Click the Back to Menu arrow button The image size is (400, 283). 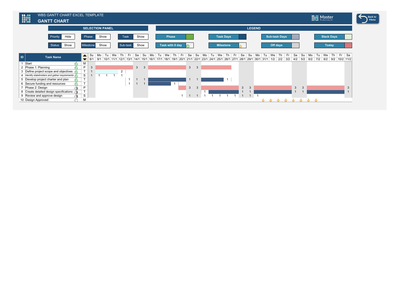click(x=368, y=19)
